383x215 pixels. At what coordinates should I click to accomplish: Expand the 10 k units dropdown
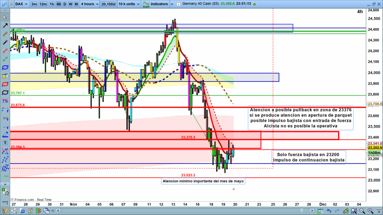(129, 4)
